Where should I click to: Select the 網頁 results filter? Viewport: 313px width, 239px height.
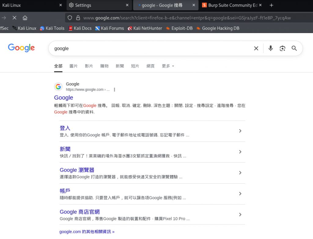(x=150, y=66)
